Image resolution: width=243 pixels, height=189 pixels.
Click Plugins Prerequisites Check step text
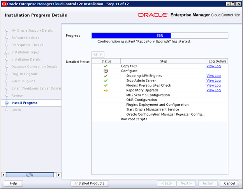pyautogui.click(x=149, y=86)
